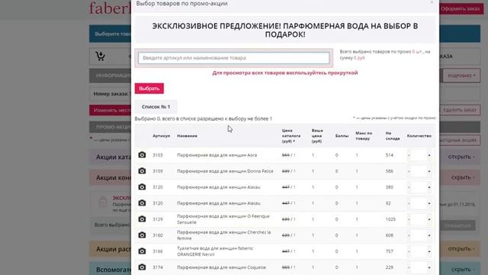Viewport: 488px width, 275px height.
Task: Increase quantity for O Feerique Sensuelle
Action: click(429, 219)
